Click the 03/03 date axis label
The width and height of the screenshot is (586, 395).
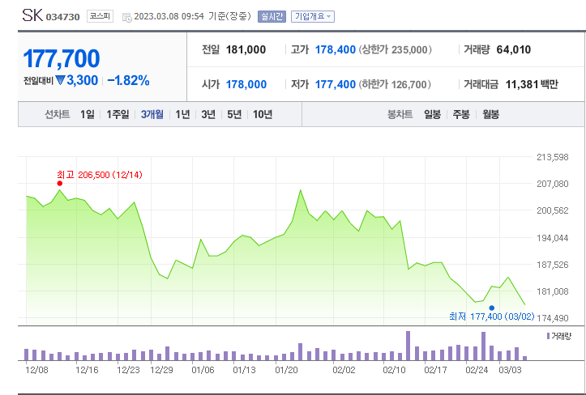(510, 370)
